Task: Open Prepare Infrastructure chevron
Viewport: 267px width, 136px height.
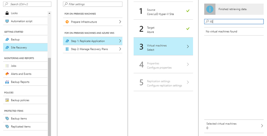Action: (x=120, y=22)
